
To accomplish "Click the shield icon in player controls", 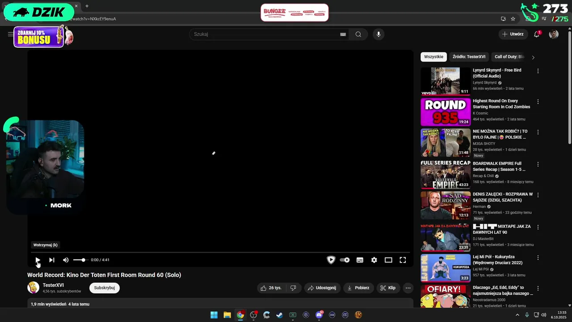I will 331,260.
